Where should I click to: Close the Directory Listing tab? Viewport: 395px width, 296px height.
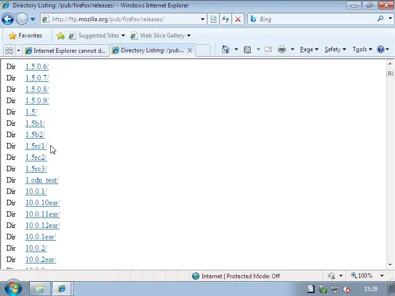[190, 50]
